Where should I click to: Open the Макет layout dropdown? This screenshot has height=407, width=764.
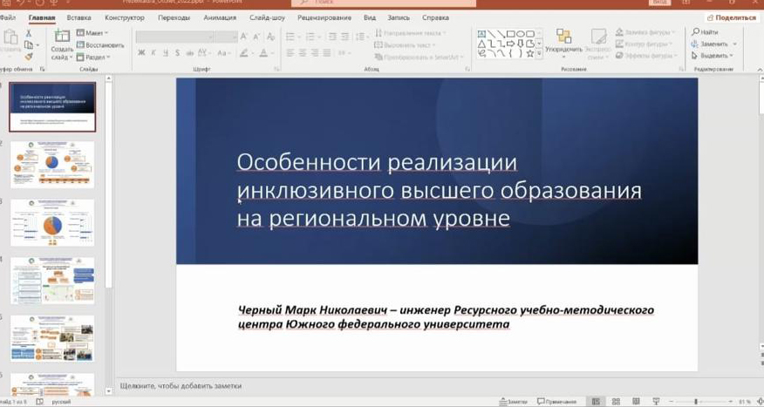[x=92, y=33]
